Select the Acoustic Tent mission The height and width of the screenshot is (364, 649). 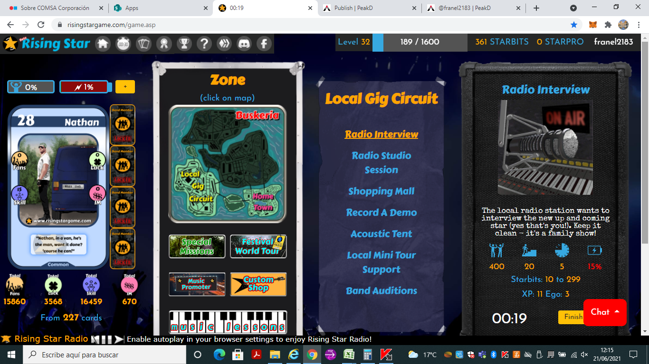(x=382, y=234)
